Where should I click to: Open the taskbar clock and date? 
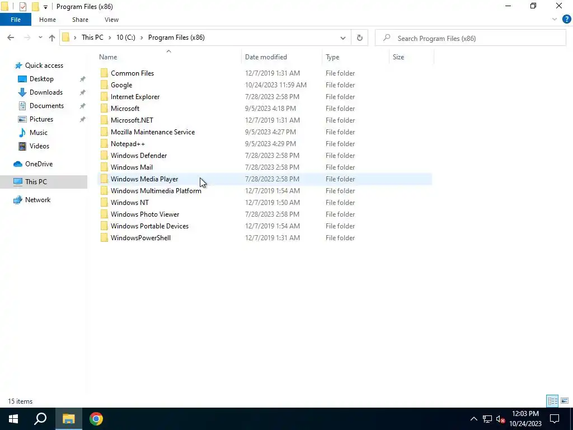coord(525,419)
